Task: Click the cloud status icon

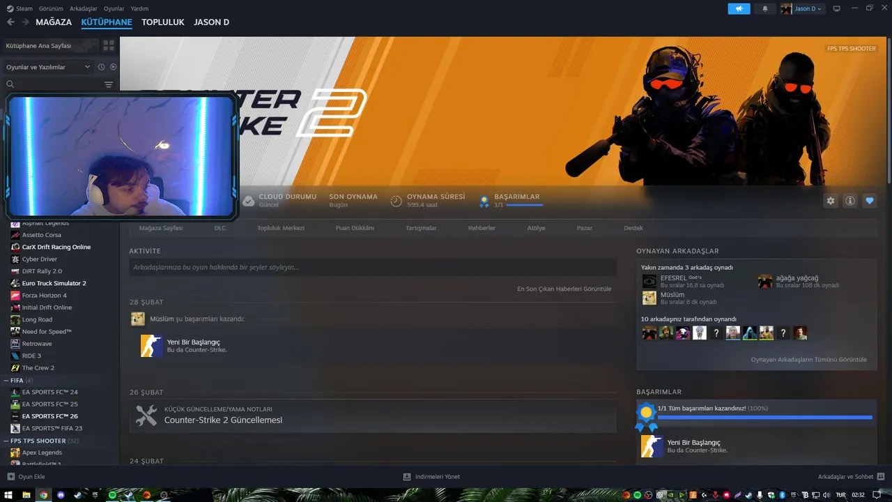Action: point(248,201)
